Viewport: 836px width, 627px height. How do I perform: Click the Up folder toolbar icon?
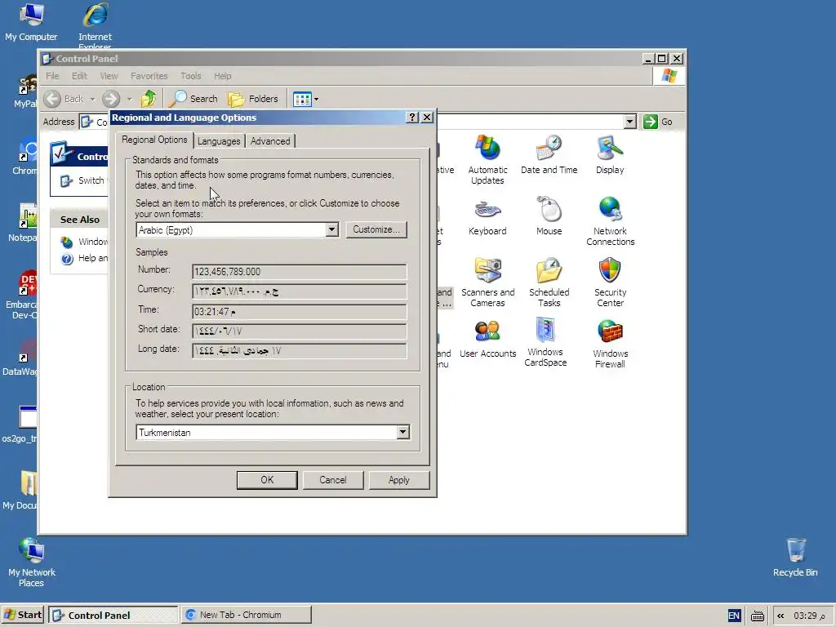tap(149, 99)
